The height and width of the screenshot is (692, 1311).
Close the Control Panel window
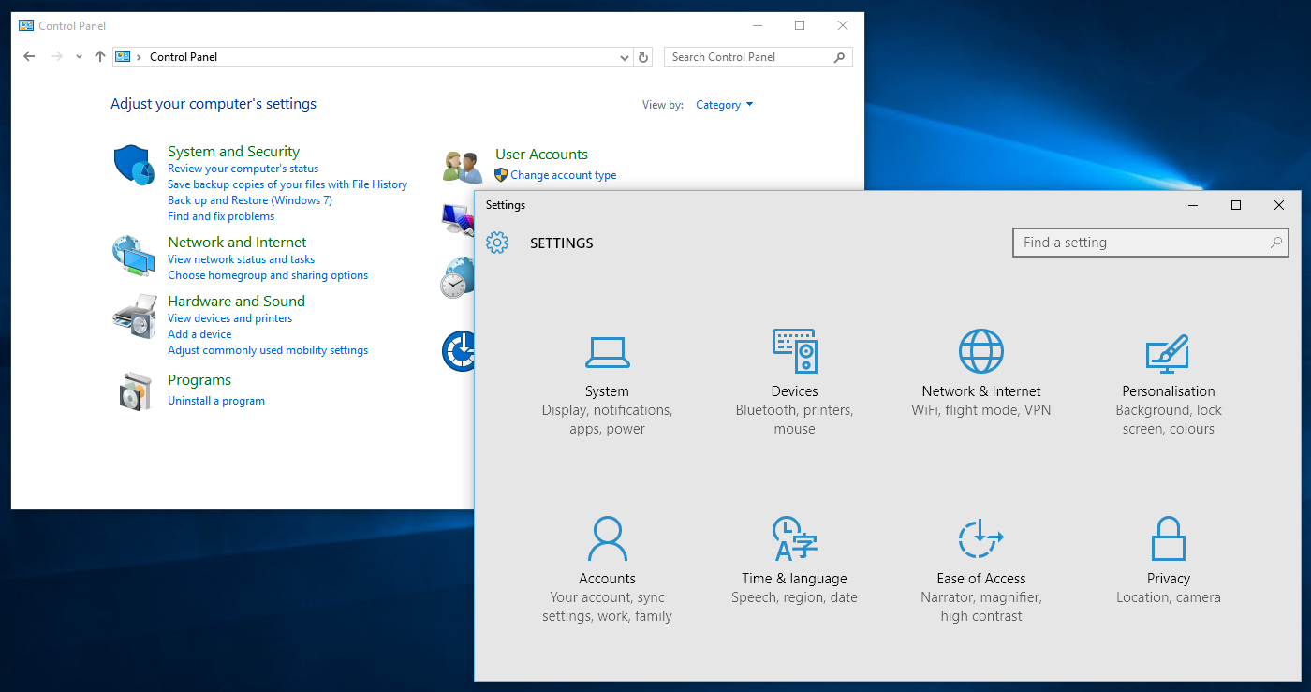coord(843,26)
